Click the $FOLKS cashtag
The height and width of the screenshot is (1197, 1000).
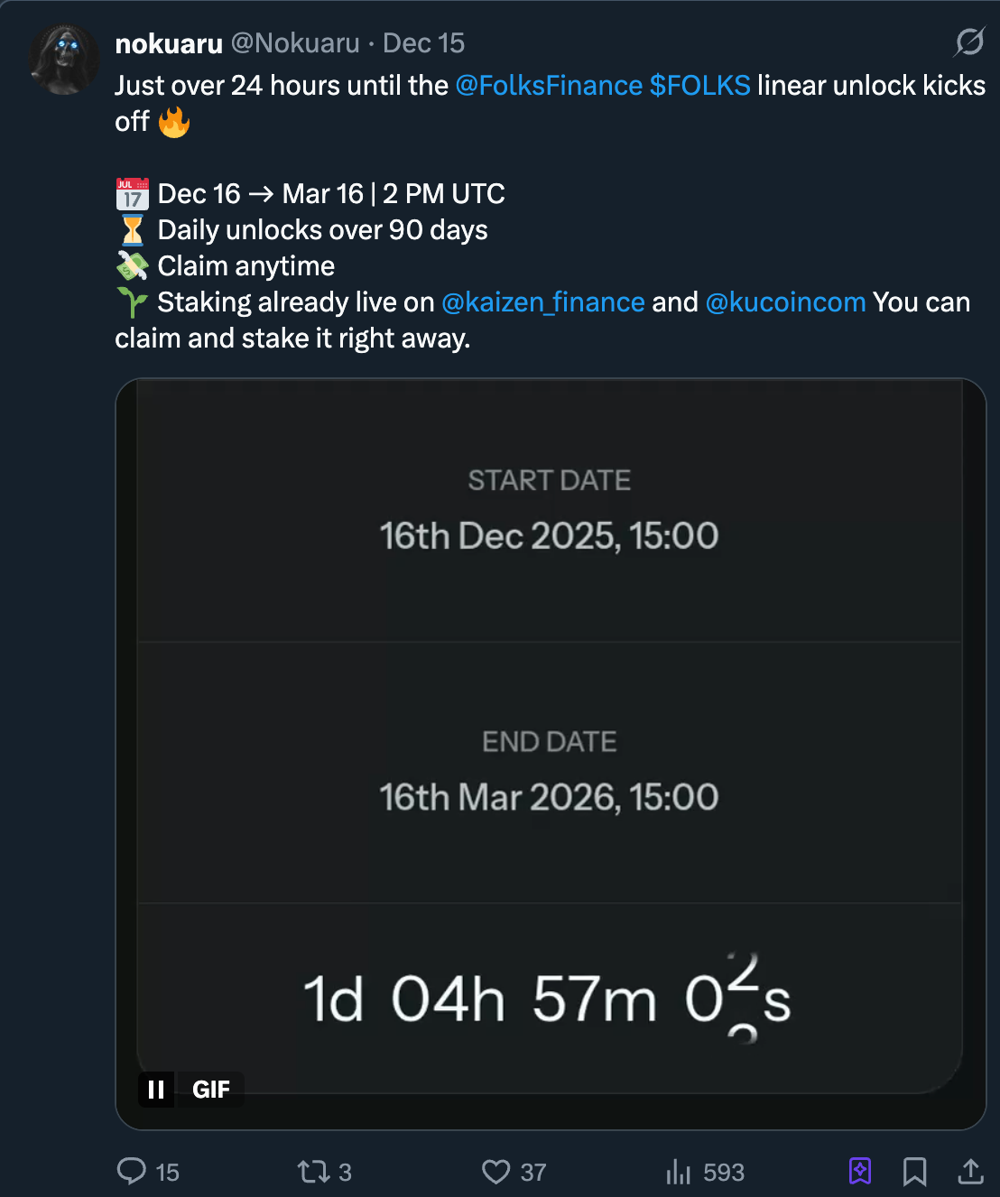[x=699, y=86]
